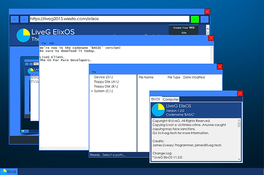Click the browser back arrow button
Screen dimensions: 264x175
pyautogui.click(x=15, y=19)
